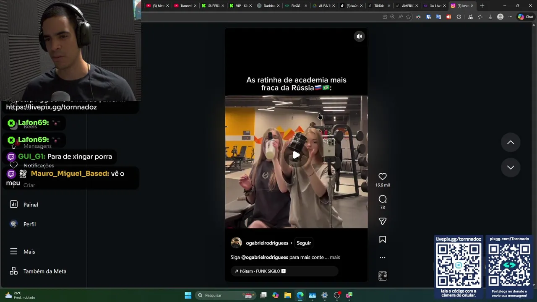Open the Copilot Chat button
This screenshot has height=302, width=537.
click(525, 17)
